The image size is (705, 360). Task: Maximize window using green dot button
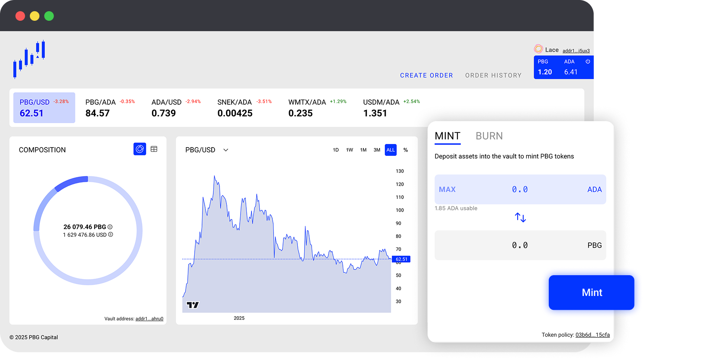tap(49, 16)
